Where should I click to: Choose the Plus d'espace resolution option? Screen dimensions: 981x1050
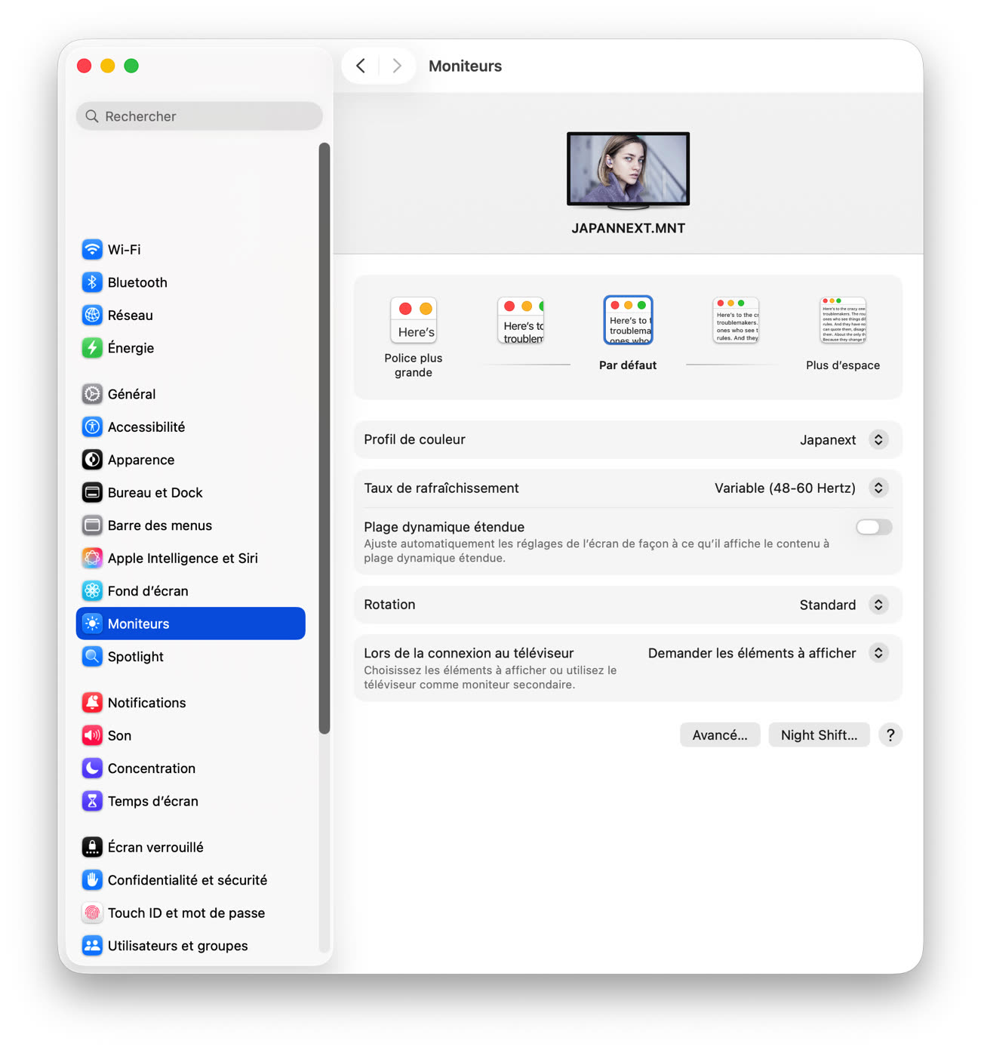pos(843,334)
